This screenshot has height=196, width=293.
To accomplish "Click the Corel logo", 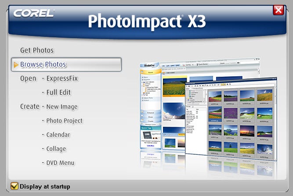I will 34,13.
